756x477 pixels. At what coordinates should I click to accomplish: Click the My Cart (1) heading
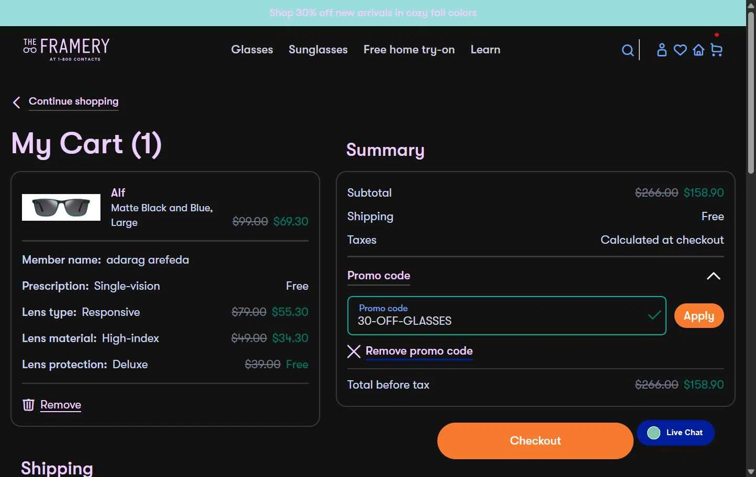point(86,144)
